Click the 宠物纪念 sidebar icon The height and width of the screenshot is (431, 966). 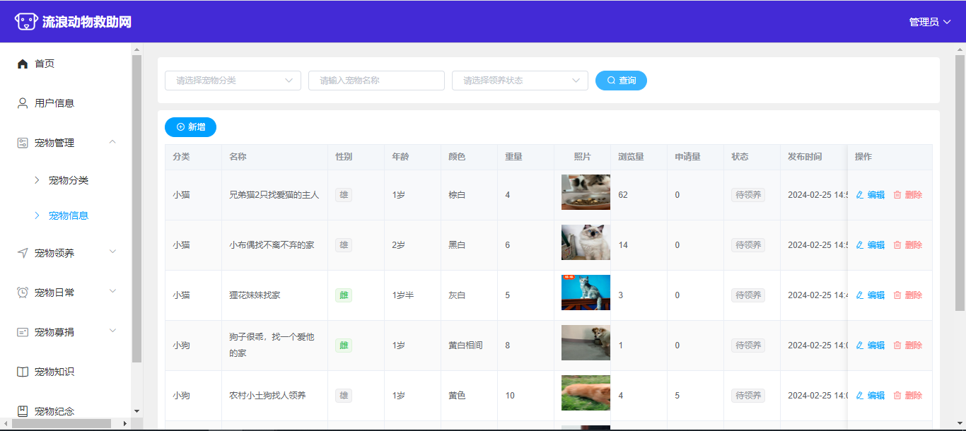tap(23, 411)
